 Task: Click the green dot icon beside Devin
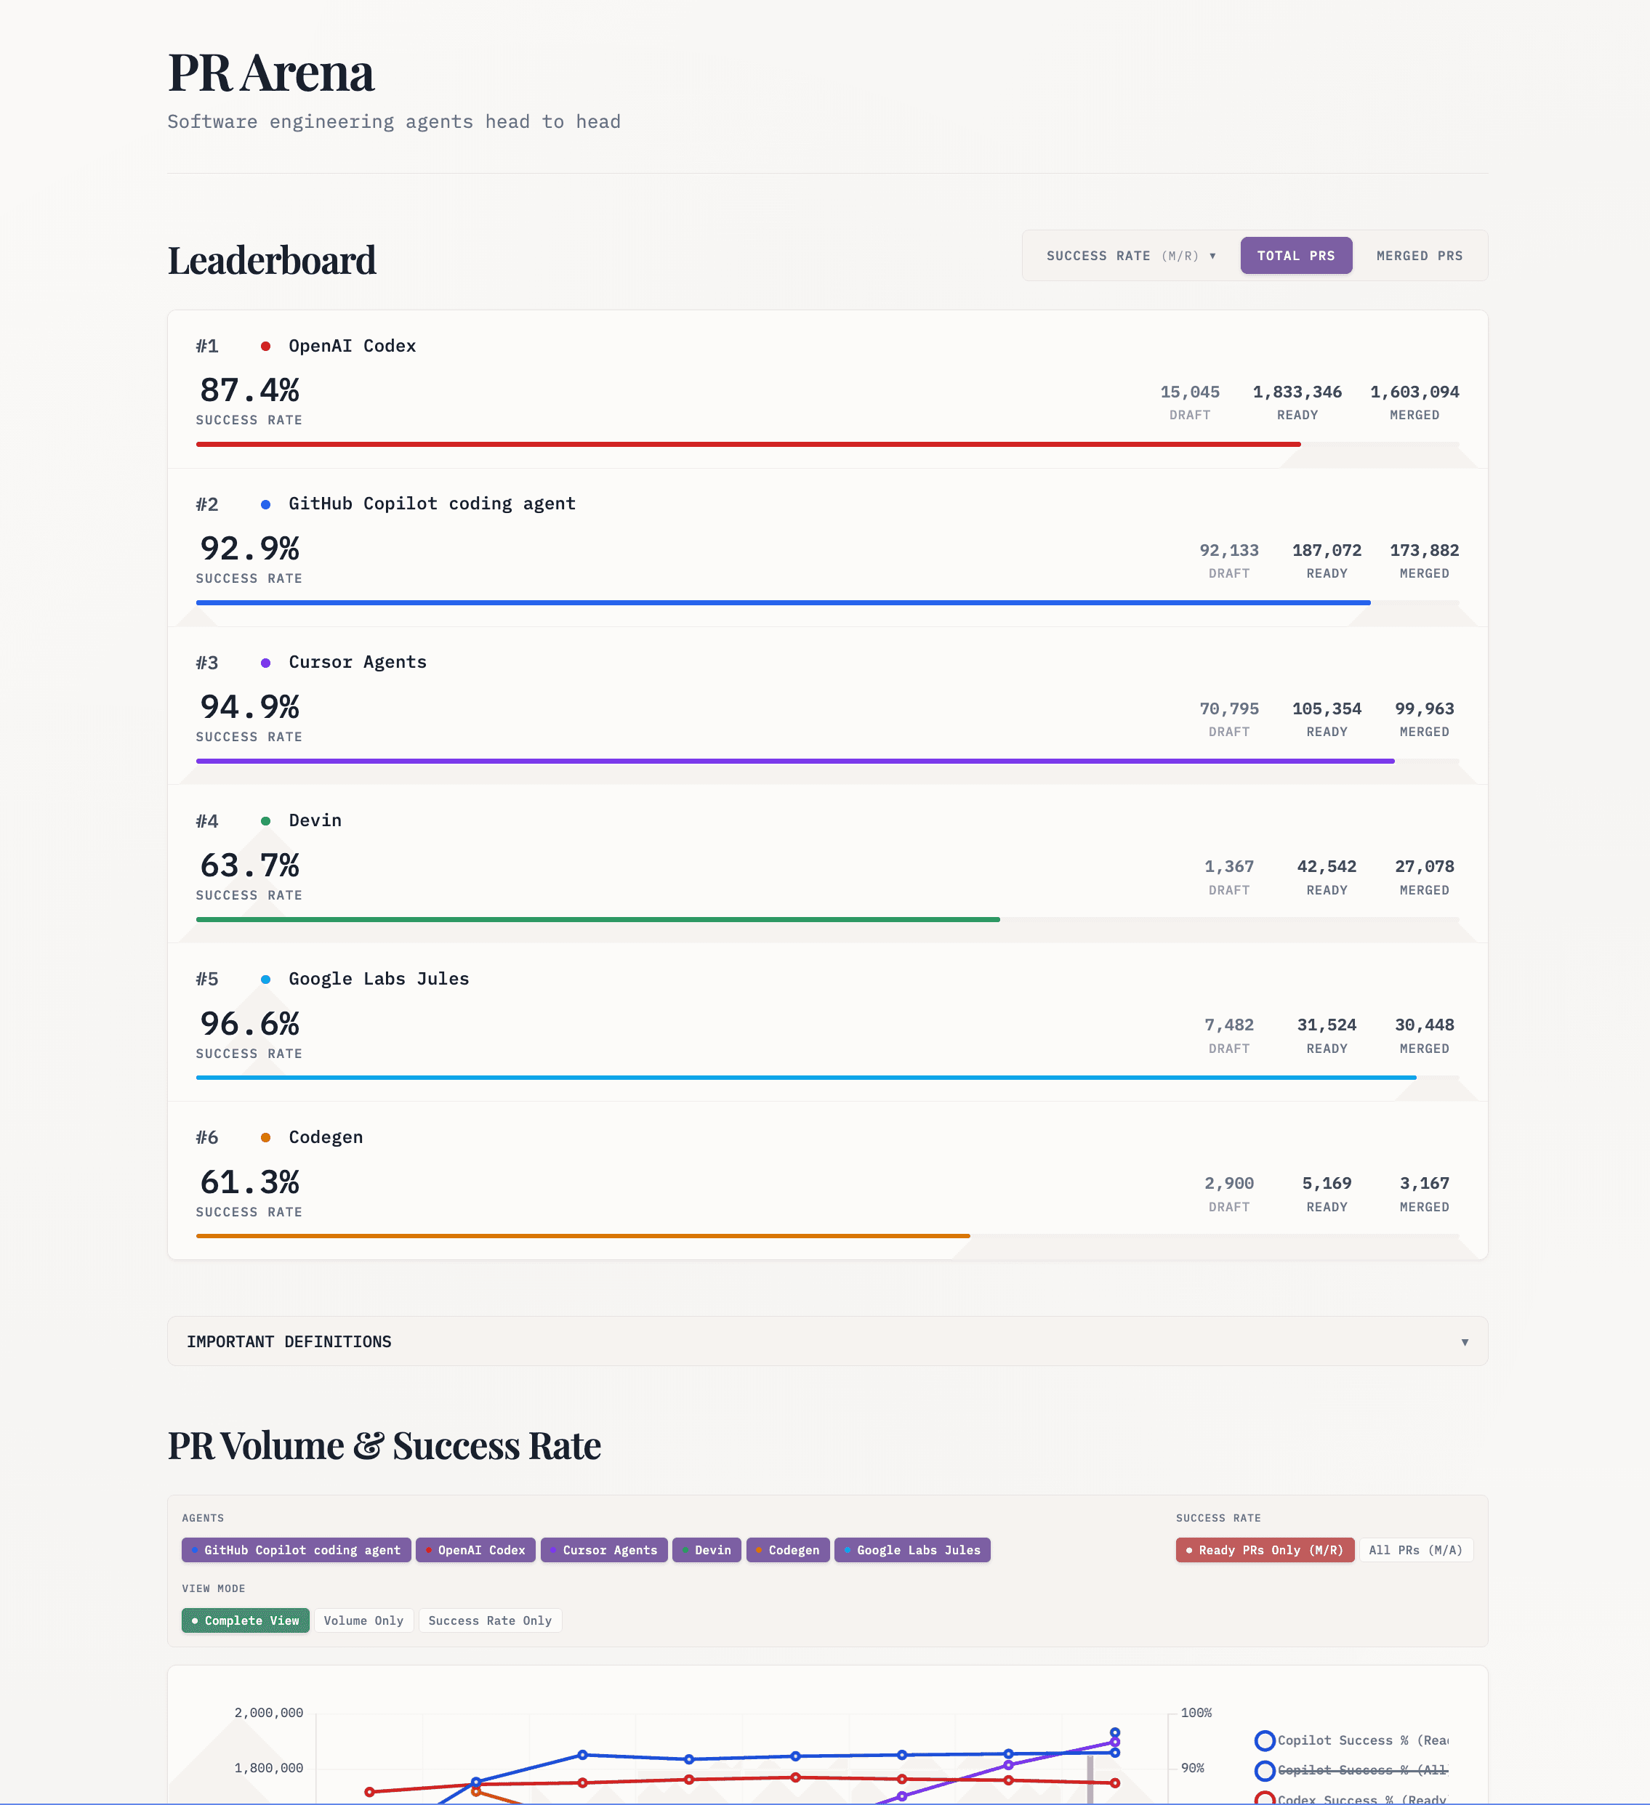pos(265,820)
